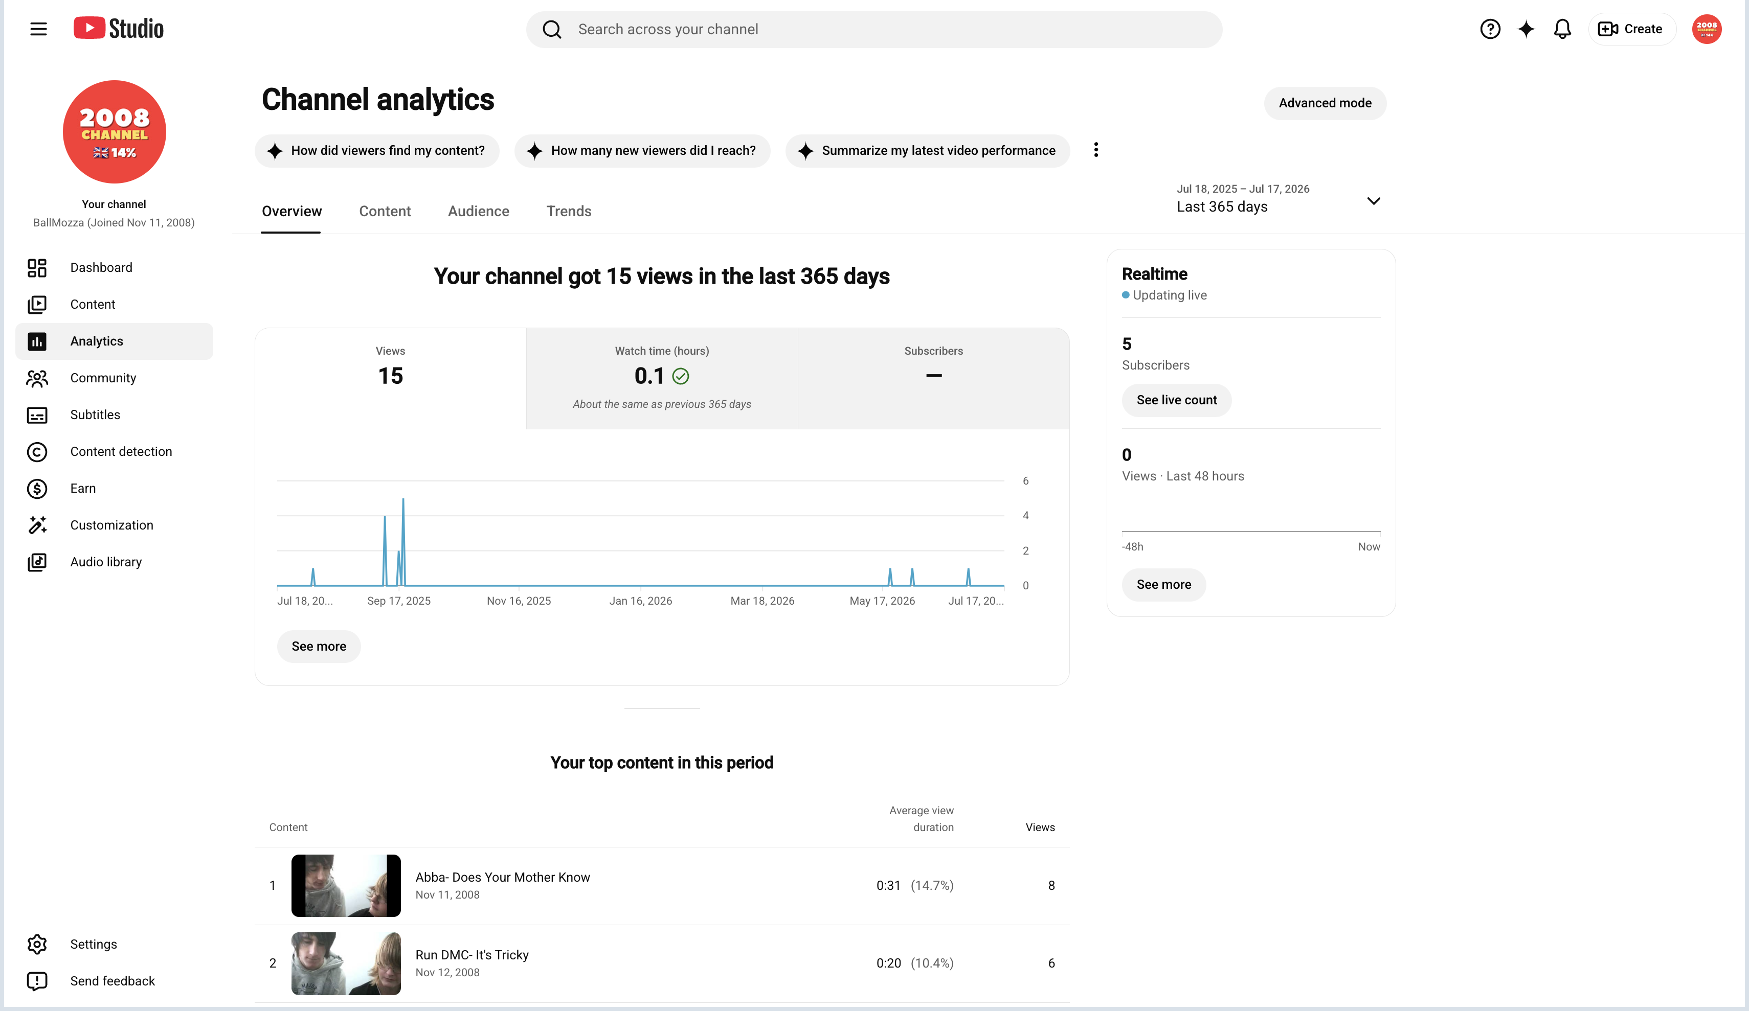Click the Analytics bar chart icon

37,341
